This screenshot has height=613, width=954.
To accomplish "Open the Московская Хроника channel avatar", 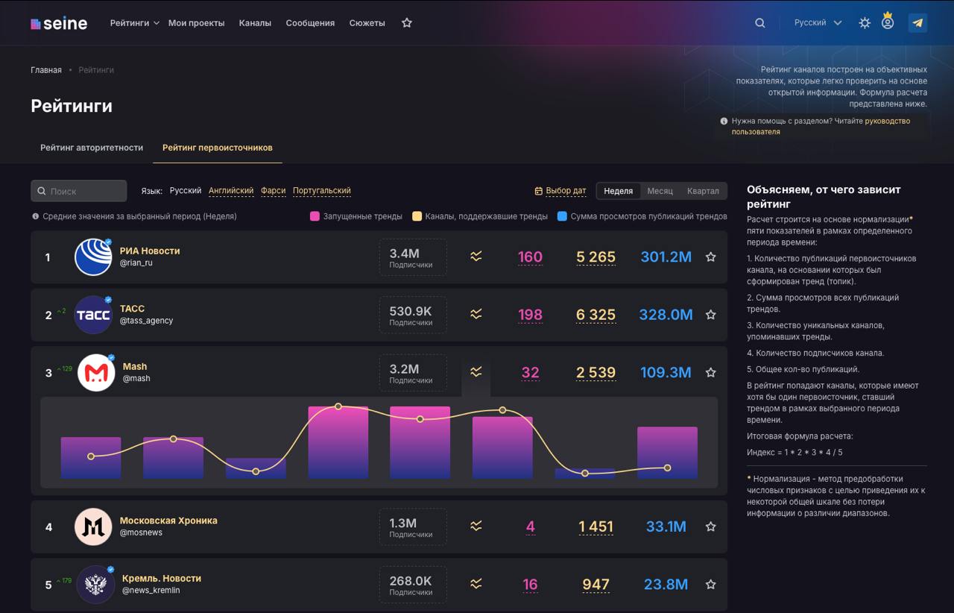I will pyautogui.click(x=93, y=526).
